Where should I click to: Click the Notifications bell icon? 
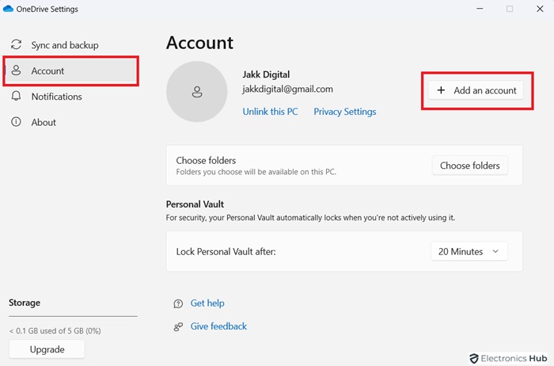pyautogui.click(x=17, y=96)
